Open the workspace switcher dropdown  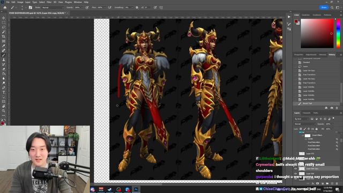click(x=338, y=8)
